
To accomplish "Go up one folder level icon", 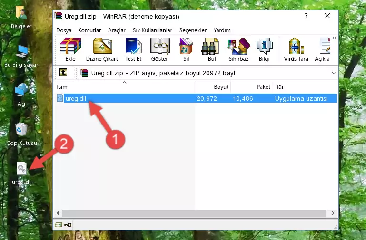I will pyautogui.click(x=63, y=72).
